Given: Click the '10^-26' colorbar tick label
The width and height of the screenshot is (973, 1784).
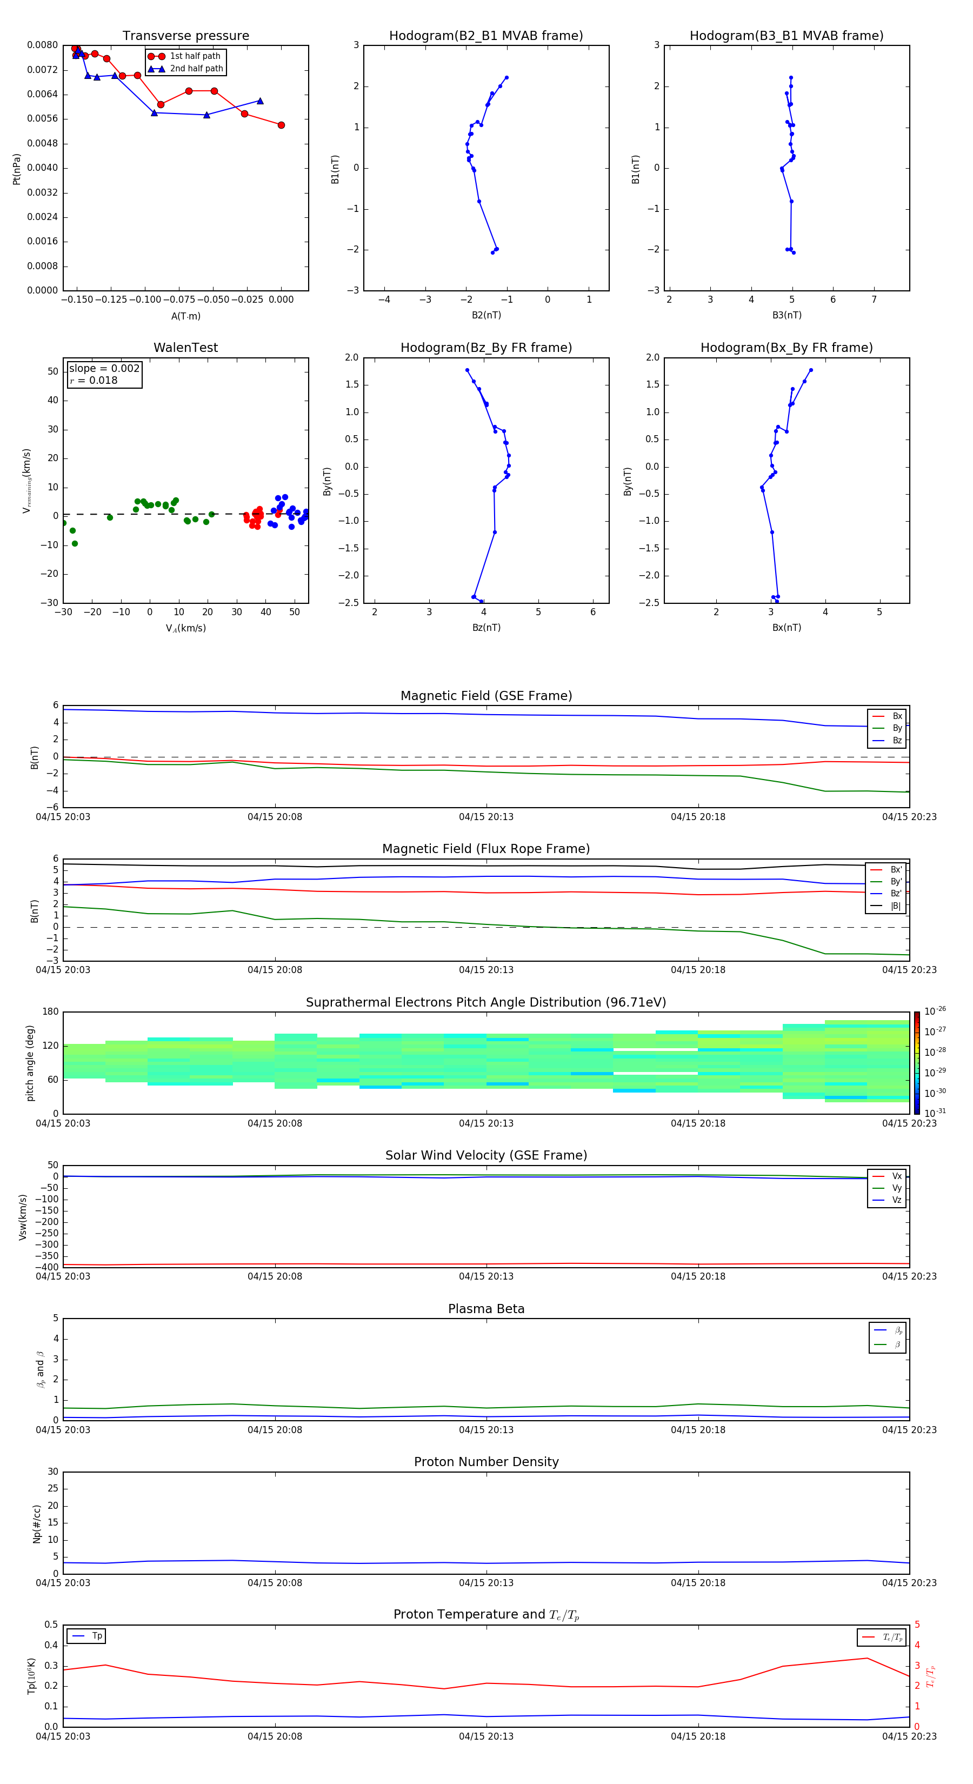Looking at the screenshot, I should pyautogui.click(x=935, y=1011).
